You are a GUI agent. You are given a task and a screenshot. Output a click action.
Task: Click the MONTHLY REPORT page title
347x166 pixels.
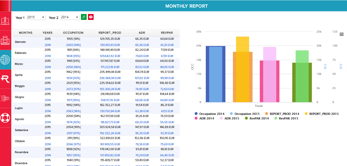186,6
